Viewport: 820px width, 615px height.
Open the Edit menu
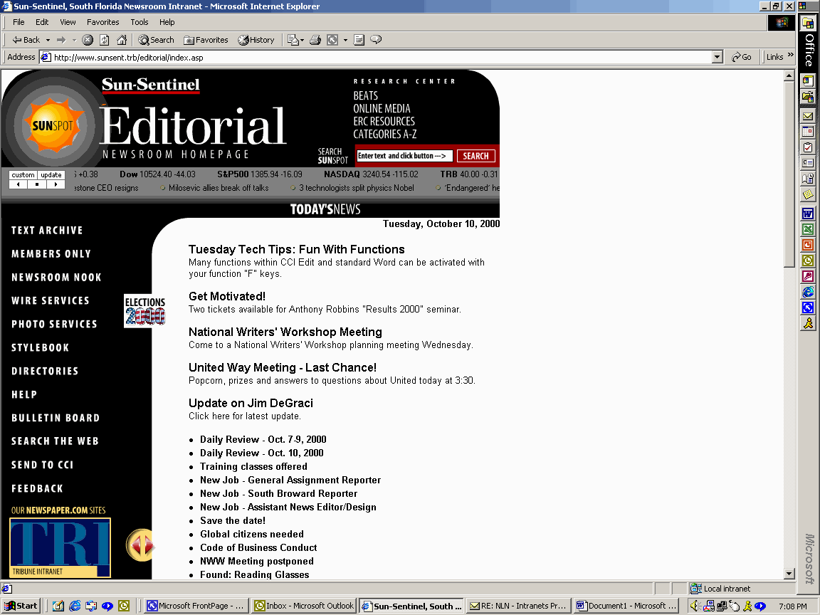pos(42,22)
